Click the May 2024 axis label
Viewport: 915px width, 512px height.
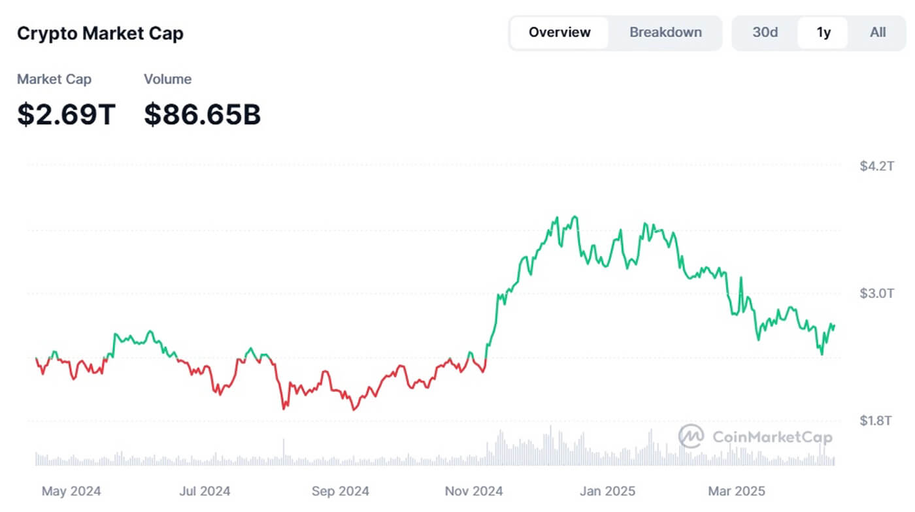[x=71, y=491]
